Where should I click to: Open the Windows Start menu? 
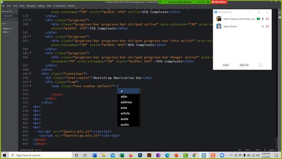[4, 155]
